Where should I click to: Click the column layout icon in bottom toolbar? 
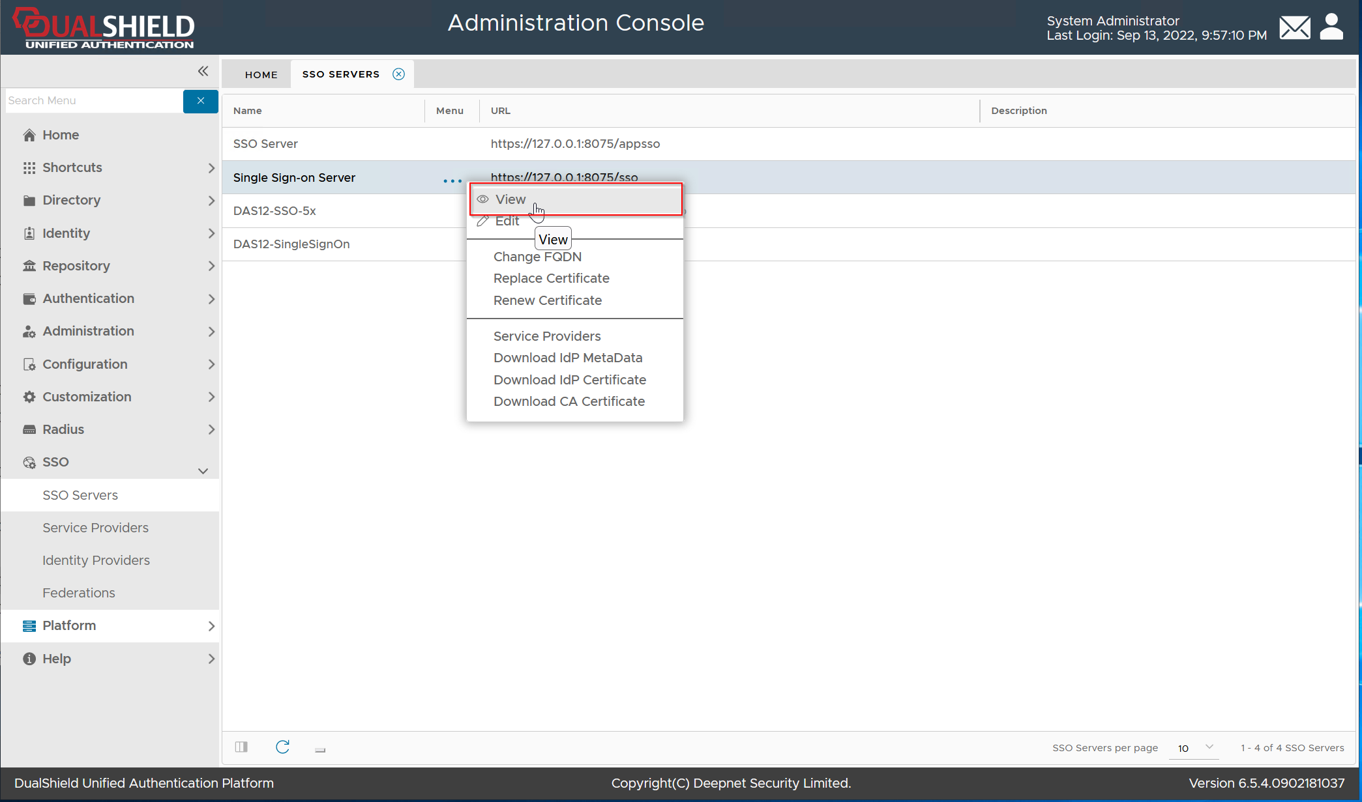pos(241,747)
